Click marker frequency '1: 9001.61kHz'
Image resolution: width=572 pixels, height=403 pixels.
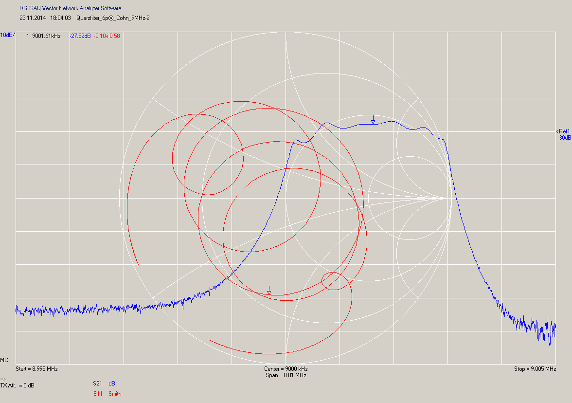tap(43, 36)
